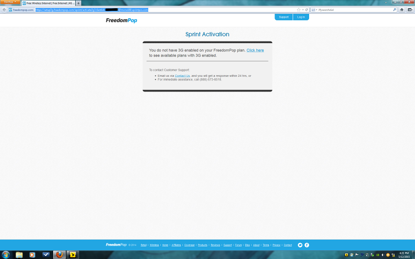Reload the page with the refresh icon

click(306, 10)
